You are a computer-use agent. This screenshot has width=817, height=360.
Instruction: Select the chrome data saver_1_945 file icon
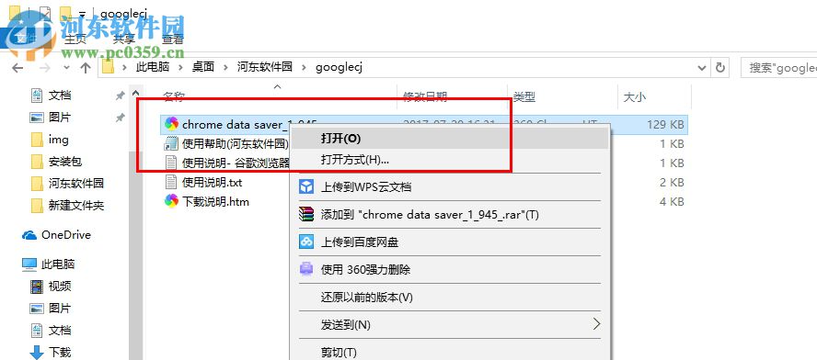[x=171, y=124]
